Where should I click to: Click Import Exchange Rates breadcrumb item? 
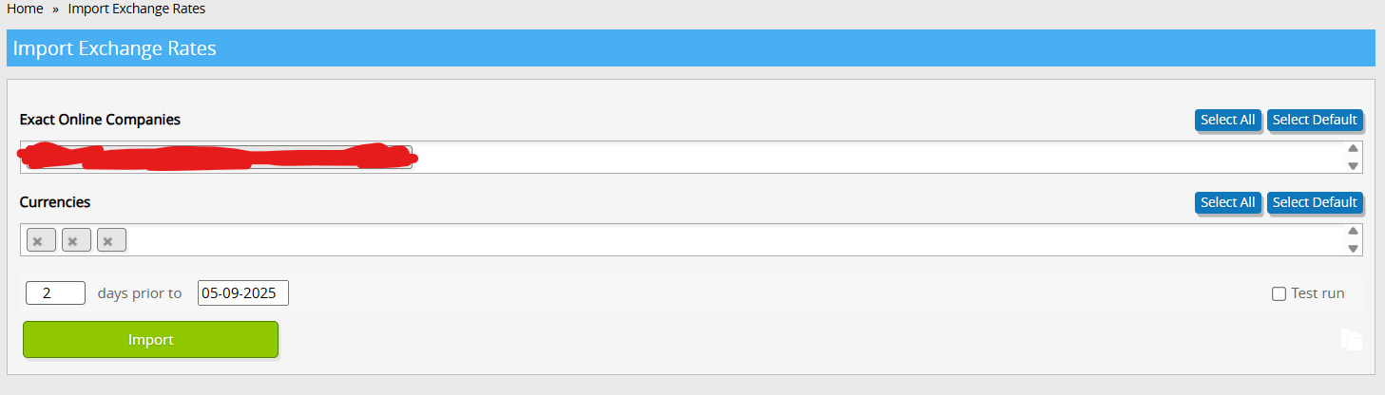tap(137, 9)
